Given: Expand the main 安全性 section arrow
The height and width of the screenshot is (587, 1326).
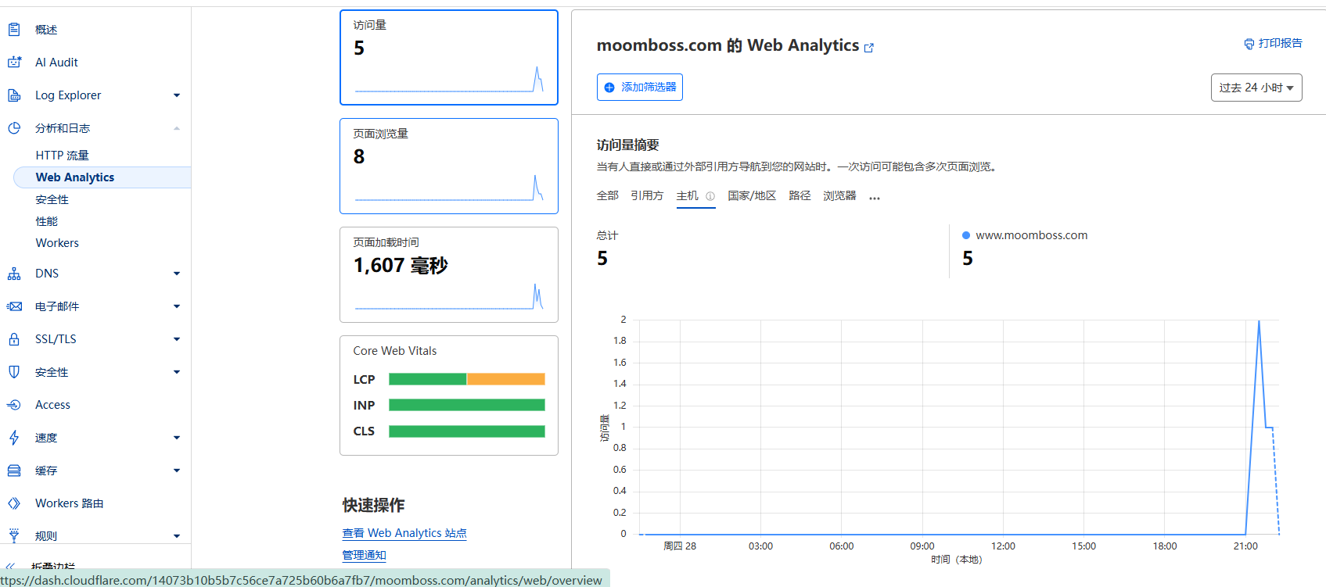Looking at the screenshot, I should pos(177,372).
